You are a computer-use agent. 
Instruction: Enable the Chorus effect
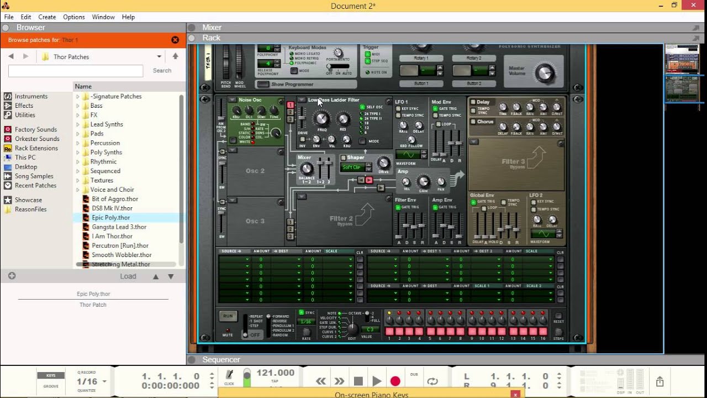(473, 122)
